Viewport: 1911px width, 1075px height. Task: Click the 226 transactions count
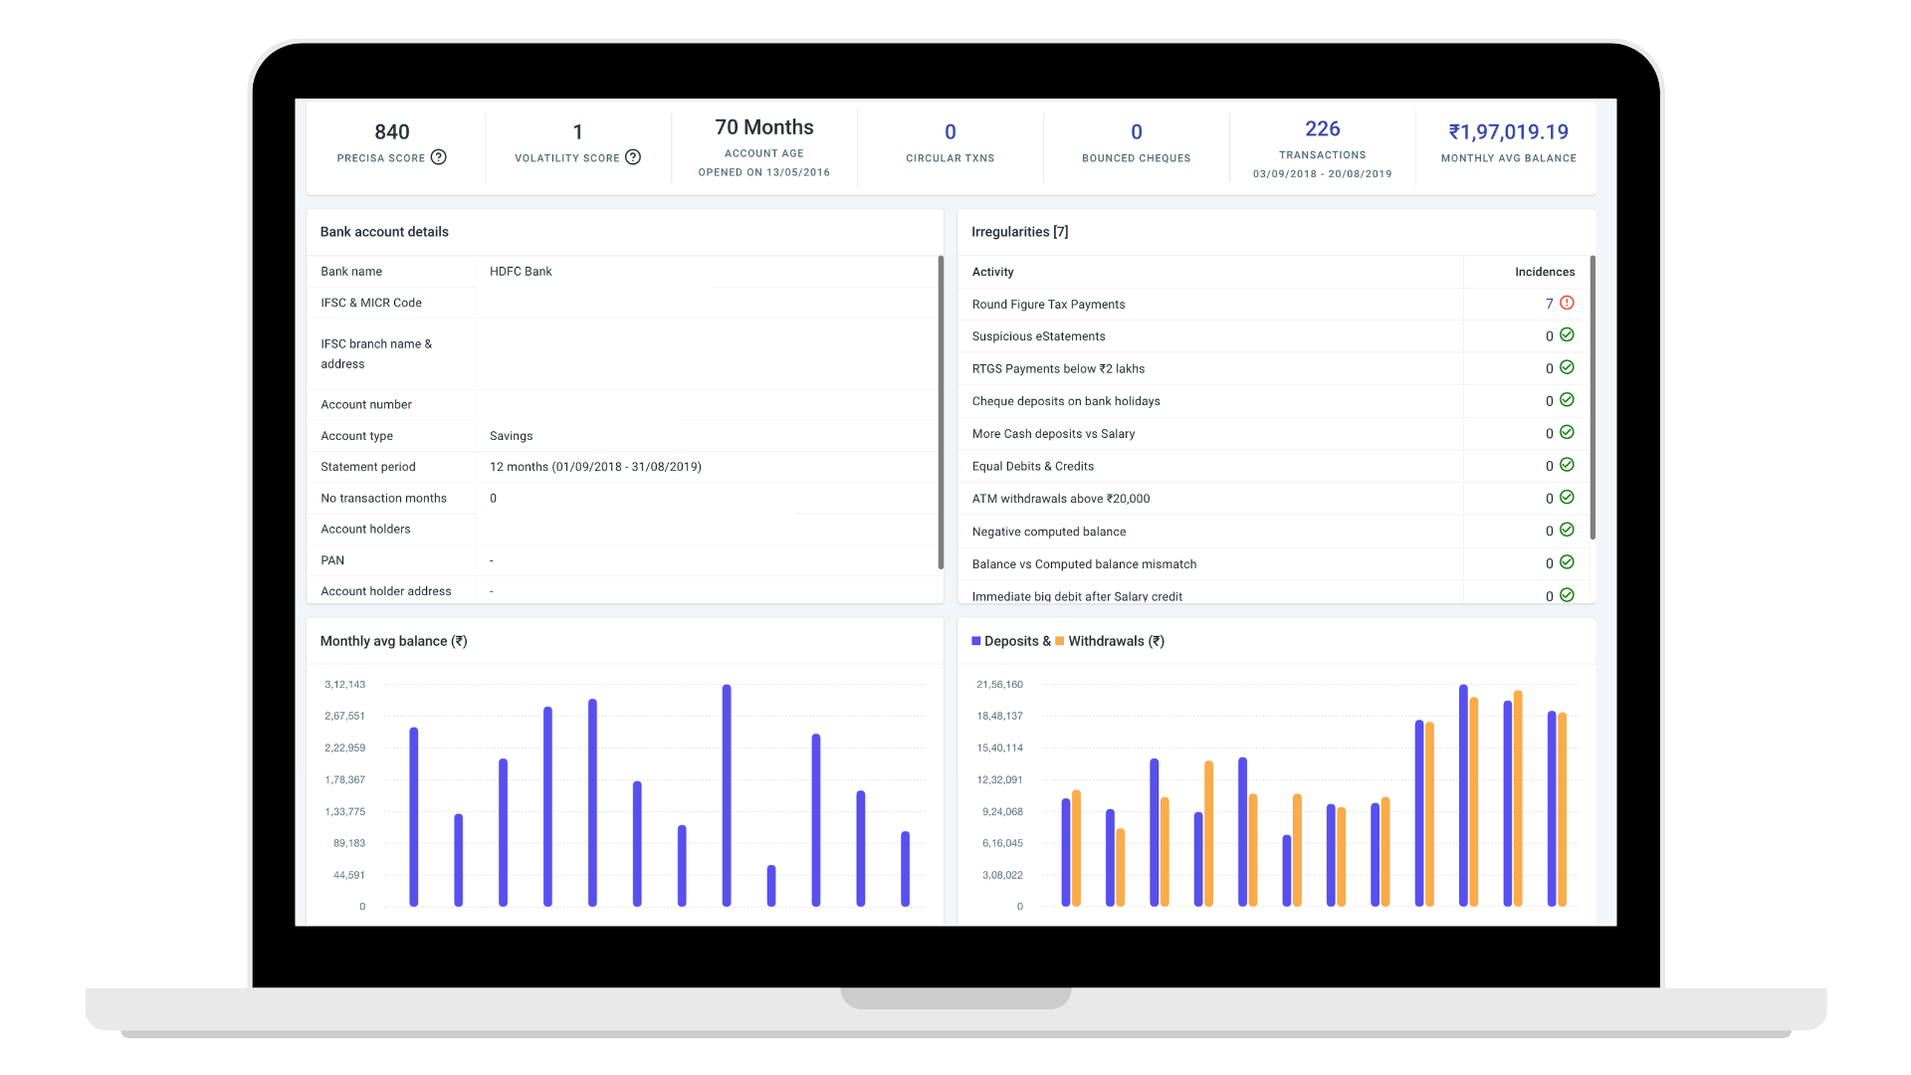(1322, 129)
